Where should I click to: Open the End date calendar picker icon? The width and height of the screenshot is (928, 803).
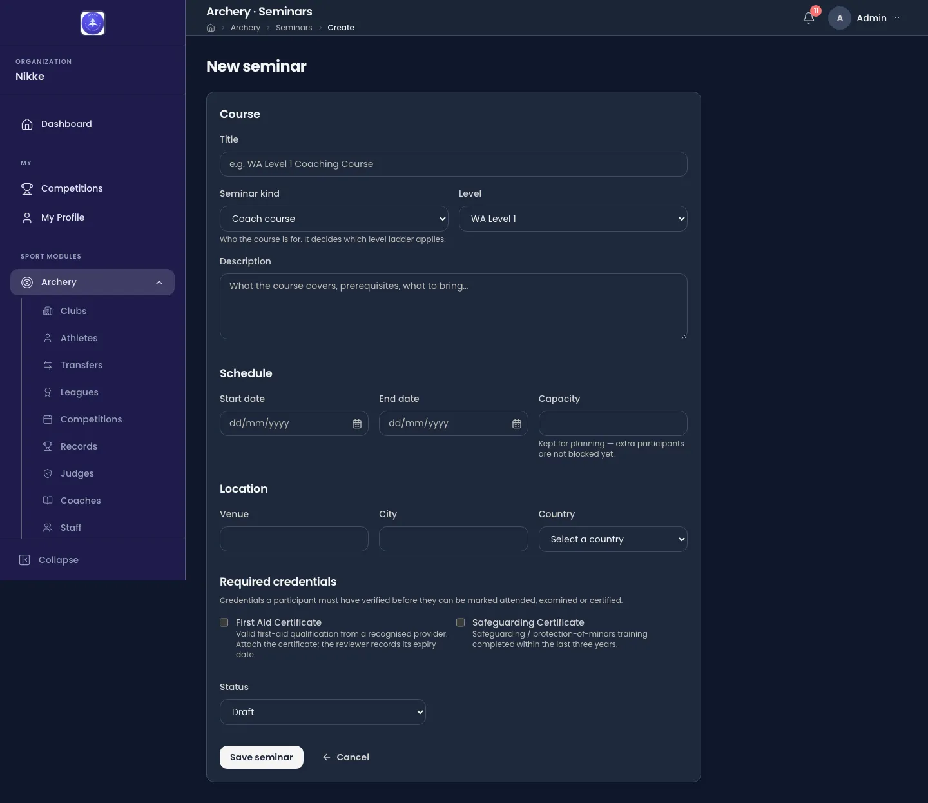[517, 424]
